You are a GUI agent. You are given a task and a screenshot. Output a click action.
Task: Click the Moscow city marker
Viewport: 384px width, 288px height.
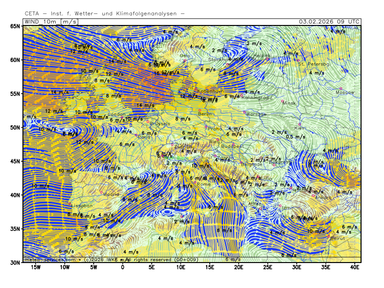[340, 89]
